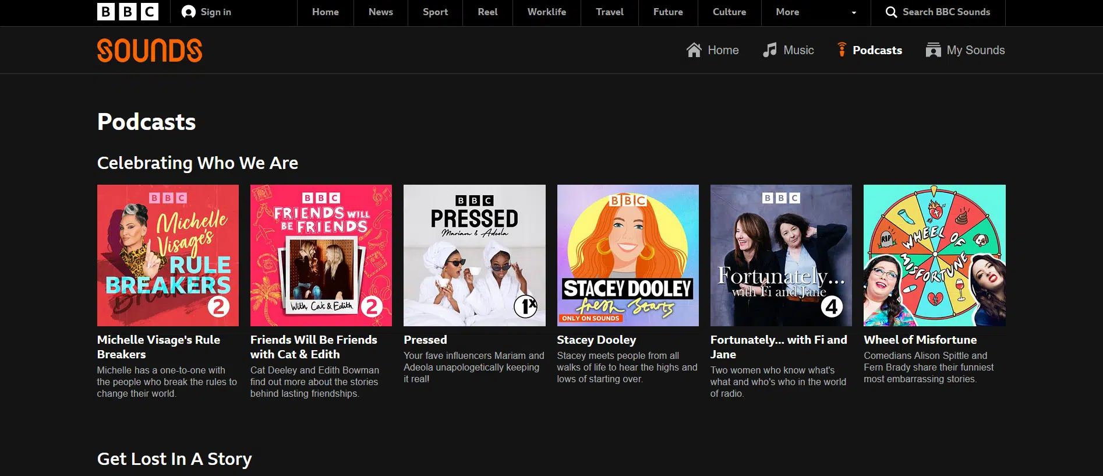Screen dimensions: 1103x476
Task: Open the Worklife section
Action: tap(546, 12)
